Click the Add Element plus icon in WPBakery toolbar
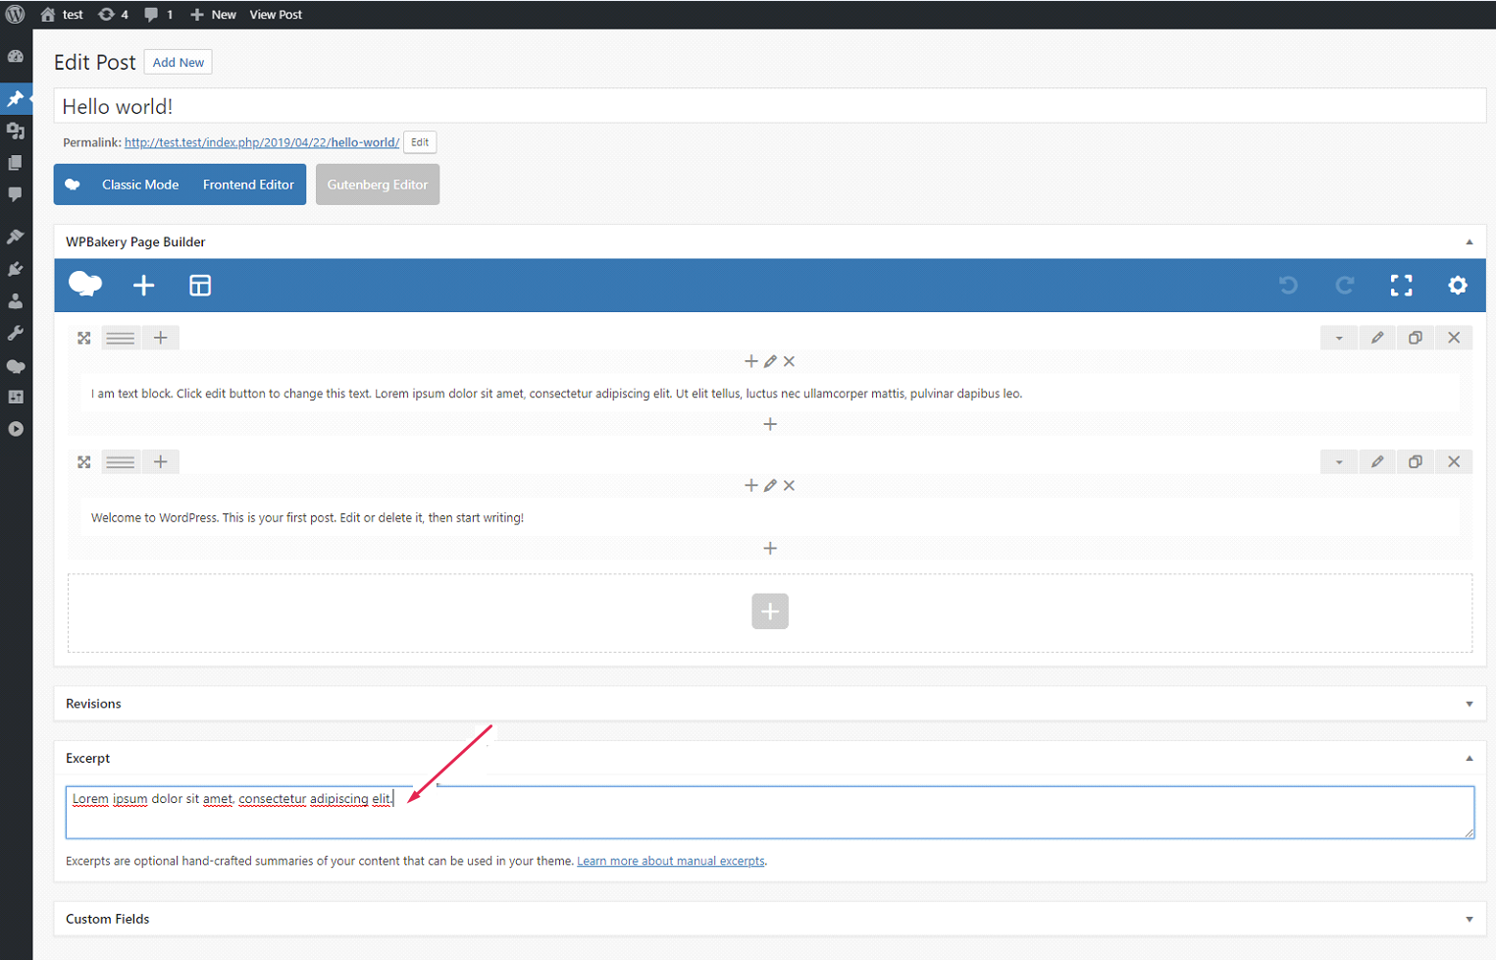 pyautogui.click(x=143, y=286)
